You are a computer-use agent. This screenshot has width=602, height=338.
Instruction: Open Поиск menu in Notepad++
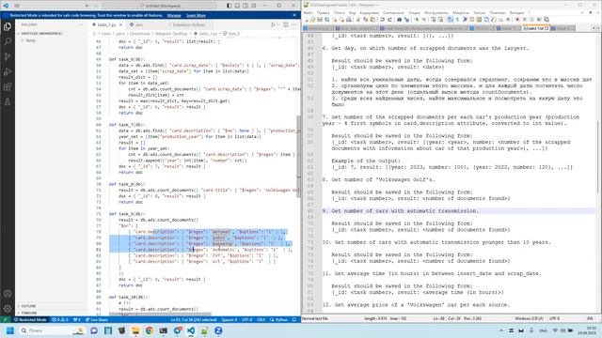(x=339, y=12)
